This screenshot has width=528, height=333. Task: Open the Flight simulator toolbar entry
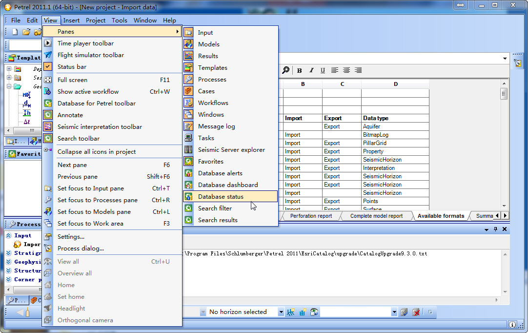112,55
